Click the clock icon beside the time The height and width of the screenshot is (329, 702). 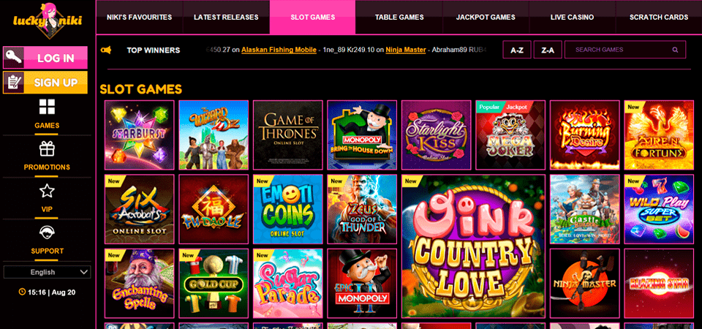tap(22, 292)
